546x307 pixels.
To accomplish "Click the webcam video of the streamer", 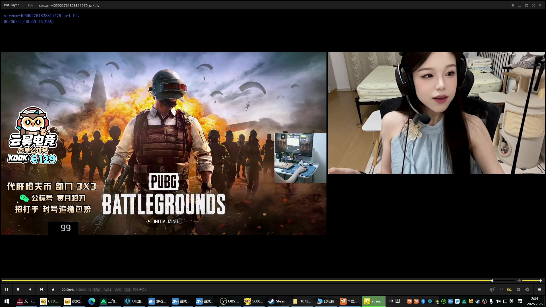I will tap(437, 113).
